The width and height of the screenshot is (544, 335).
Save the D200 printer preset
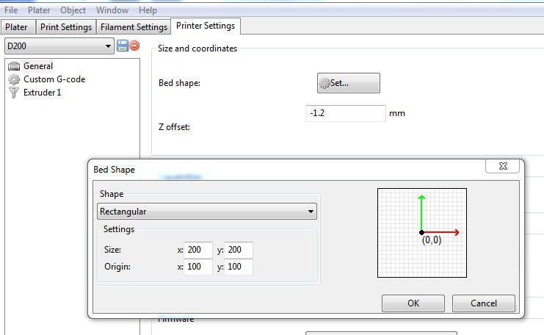pos(123,46)
